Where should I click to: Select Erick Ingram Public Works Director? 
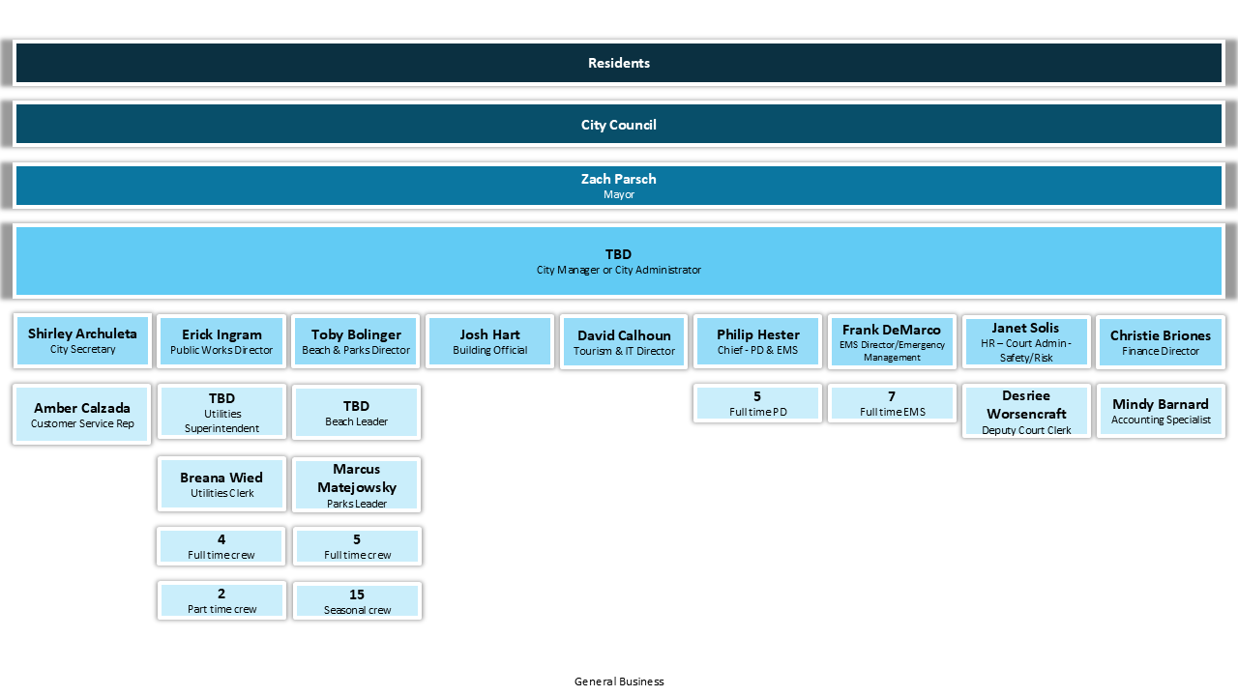tap(221, 341)
